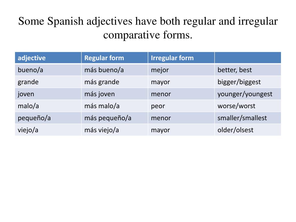The height and width of the screenshot is (222, 296).
Task: Select the 'Irregular form' header cell
Action: [x=181, y=58]
